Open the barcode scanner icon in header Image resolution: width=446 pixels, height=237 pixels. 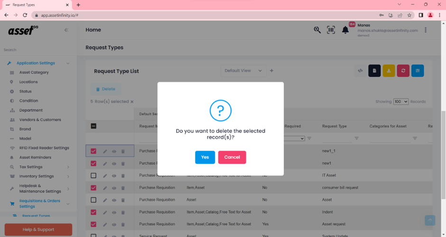[x=331, y=30]
